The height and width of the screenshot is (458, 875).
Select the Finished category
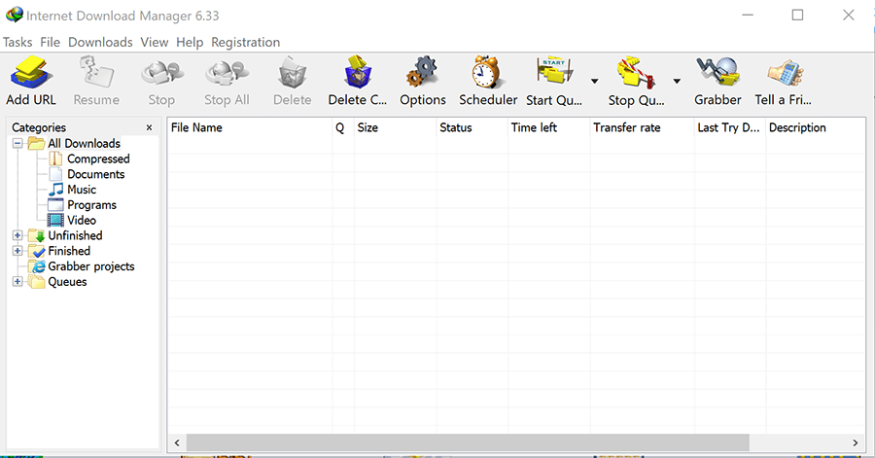click(69, 251)
